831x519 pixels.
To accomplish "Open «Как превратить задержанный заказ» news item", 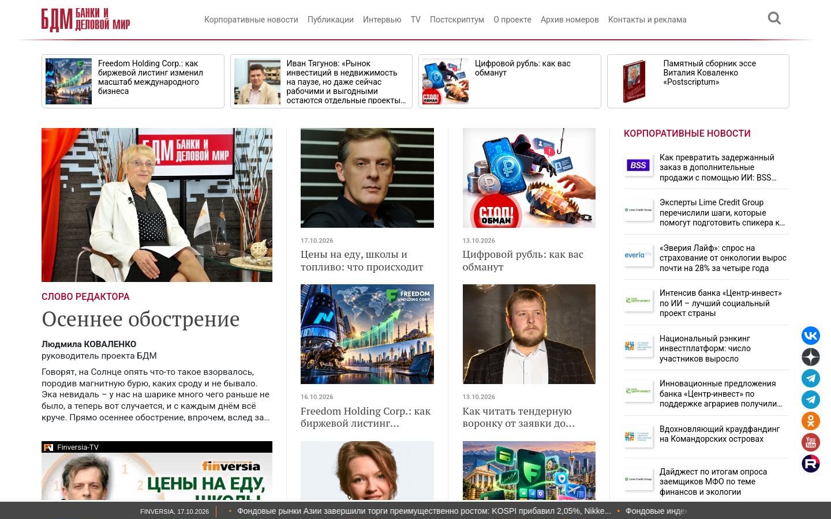I will [718, 167].
